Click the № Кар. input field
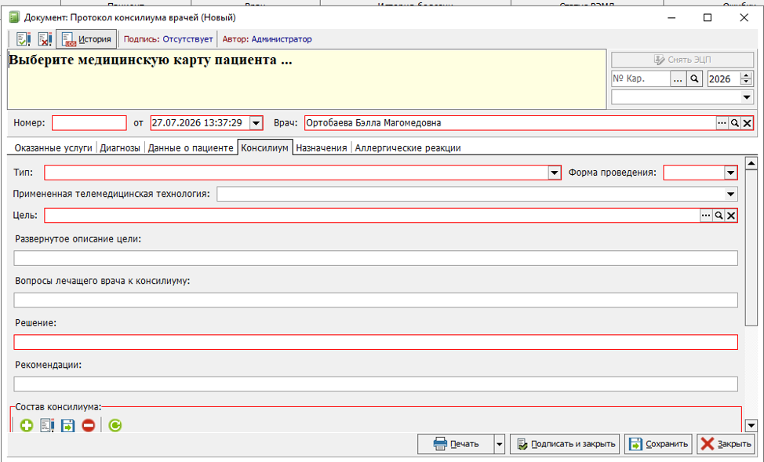This screenshot has height=462, width=764. pos(641,78)
